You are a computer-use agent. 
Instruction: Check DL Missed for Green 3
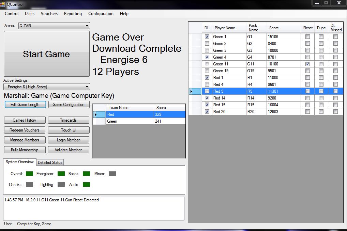(x=335, y=50)
